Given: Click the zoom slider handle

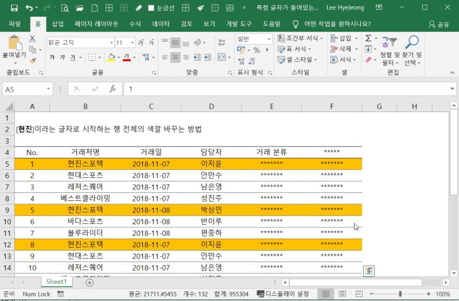Looking at the screenshot, I should [400, 294].
